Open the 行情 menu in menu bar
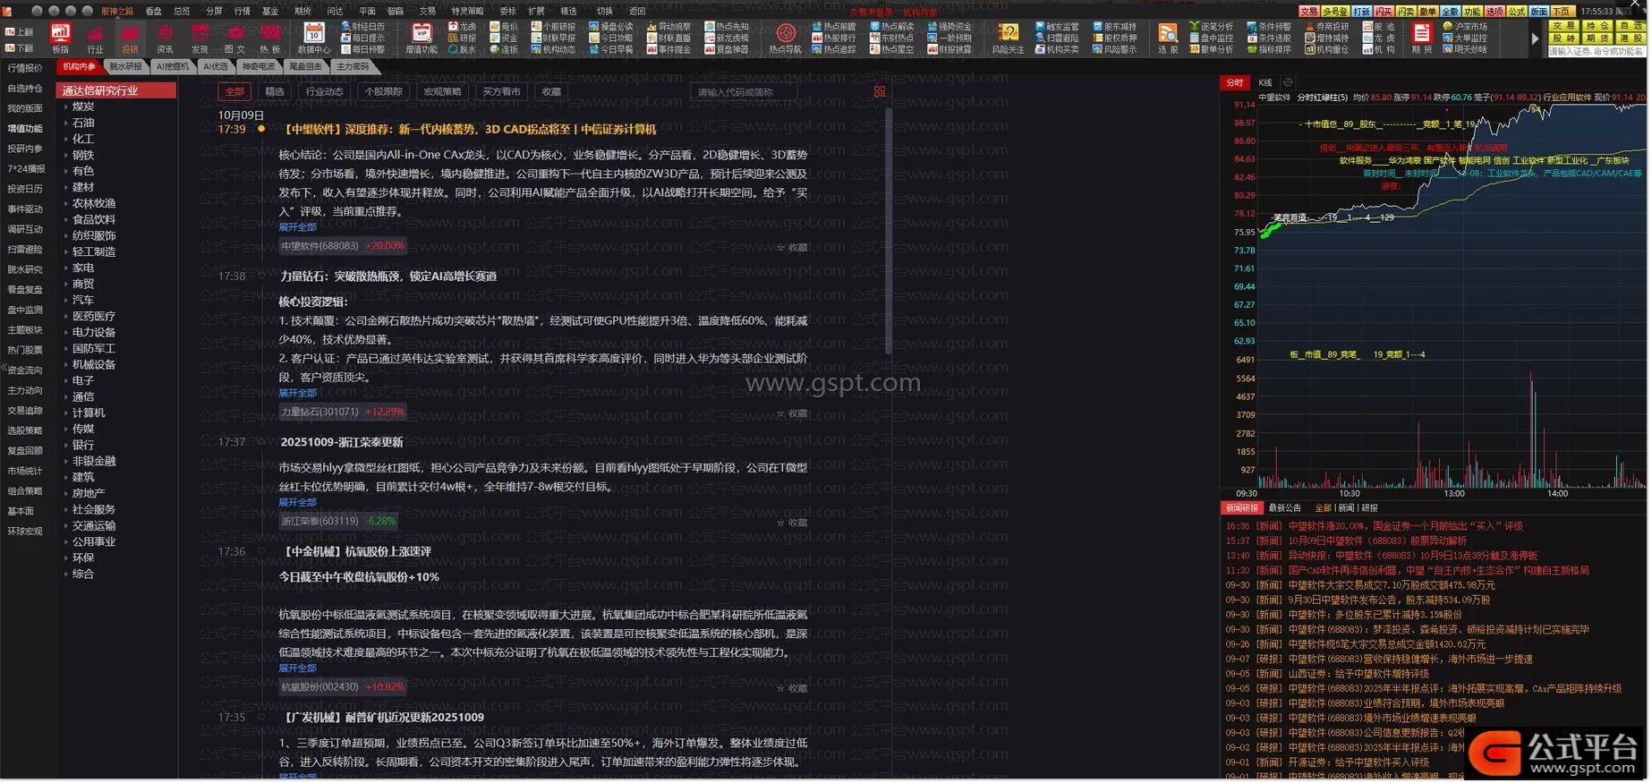The width and height of the screenshot is (1652, 783). [x=242, y=12]
